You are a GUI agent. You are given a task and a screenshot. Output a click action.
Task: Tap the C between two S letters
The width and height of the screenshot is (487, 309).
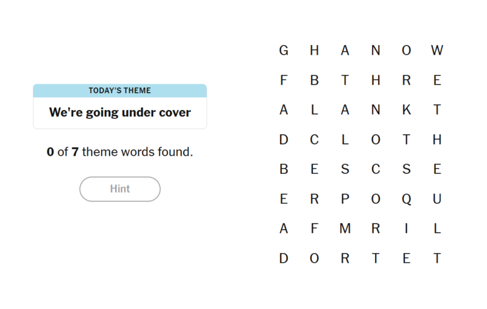click(x=376, y=170)
